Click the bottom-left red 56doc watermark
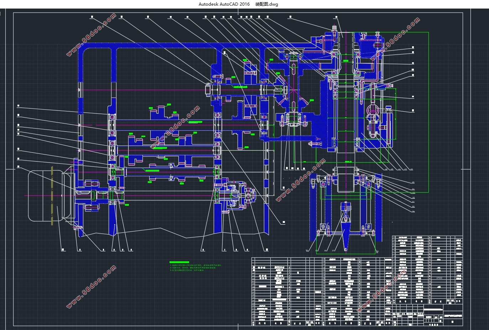This screenshot has height=330, width=489. 91,286
